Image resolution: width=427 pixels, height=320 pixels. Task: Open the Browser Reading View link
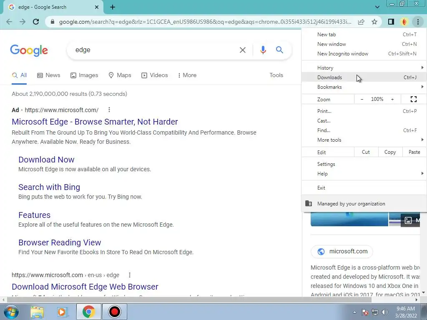coord(60,242)
